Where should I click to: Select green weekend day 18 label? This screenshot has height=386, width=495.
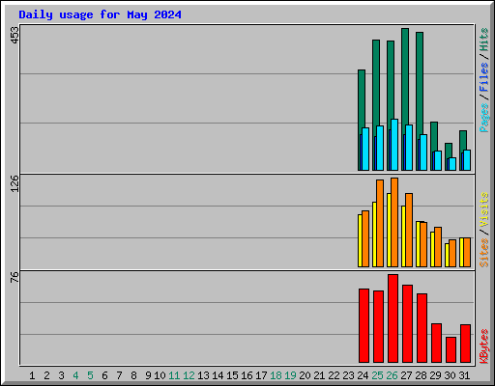[276, 375]
